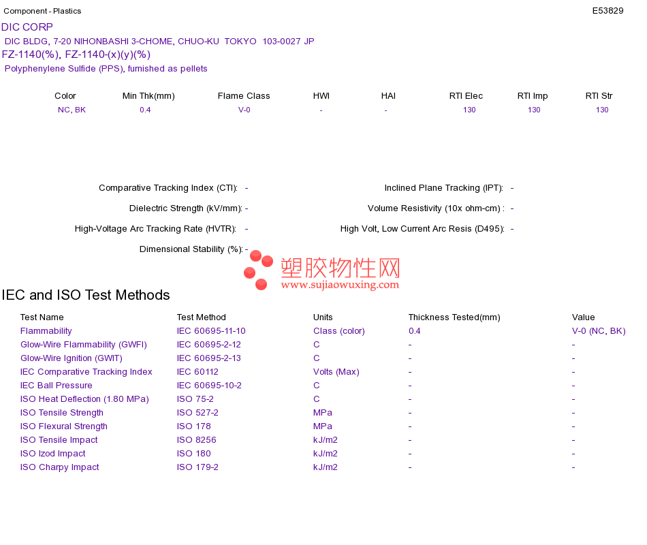Open IEC Ball Pressure link
The width and height of the screenshot is (647, 545).
(x=56, y=386)
